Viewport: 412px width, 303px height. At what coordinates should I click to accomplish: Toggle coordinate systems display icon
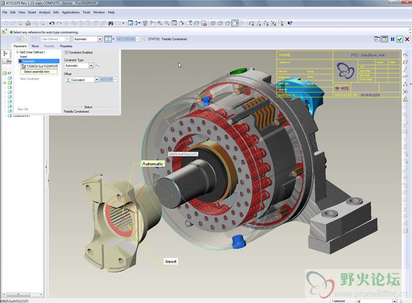point(273,23)
